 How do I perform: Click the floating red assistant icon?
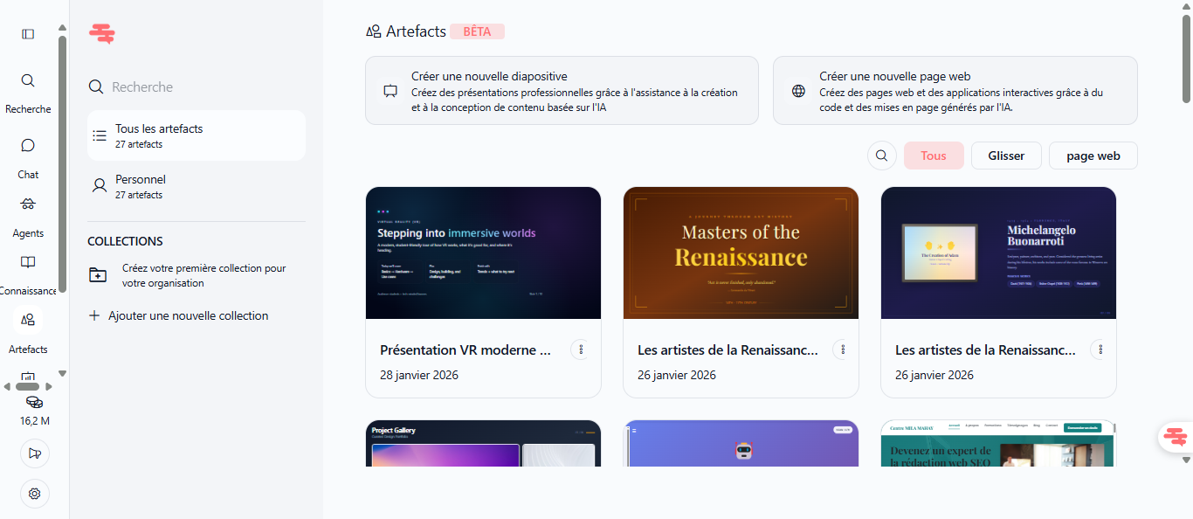point(1176,436)
